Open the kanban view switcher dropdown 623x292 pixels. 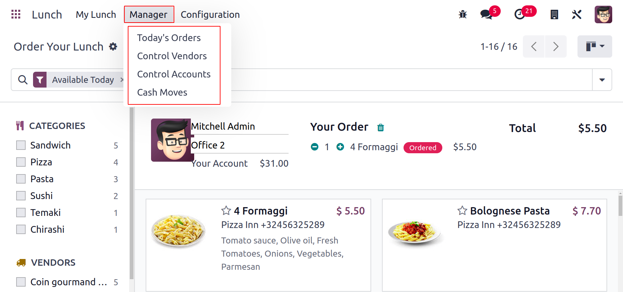coord(595,46)
